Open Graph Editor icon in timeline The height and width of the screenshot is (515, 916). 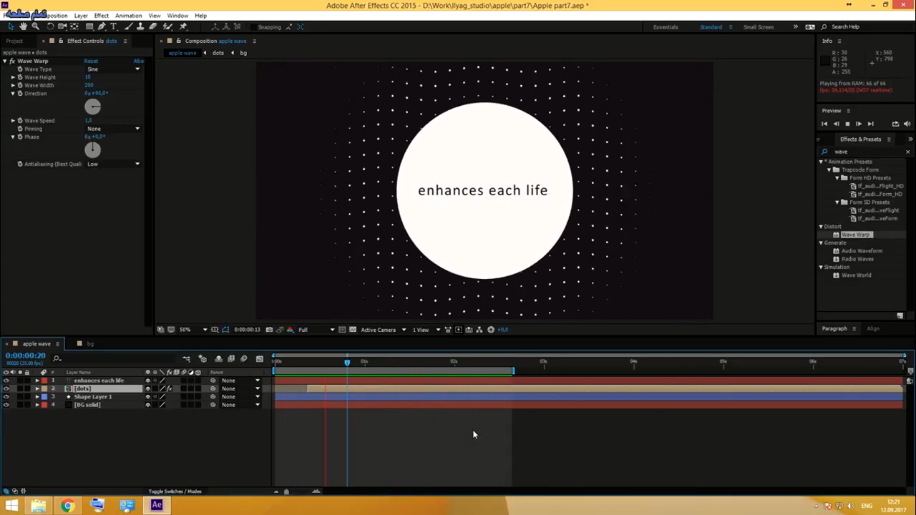(259, 358)
